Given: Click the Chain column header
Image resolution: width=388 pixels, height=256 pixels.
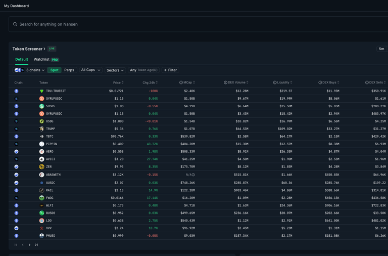Looking at the screenshot, I should (x=18, y=83).
